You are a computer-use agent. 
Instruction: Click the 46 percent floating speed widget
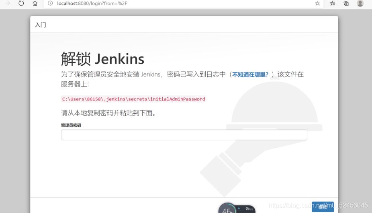coord(237,208)
